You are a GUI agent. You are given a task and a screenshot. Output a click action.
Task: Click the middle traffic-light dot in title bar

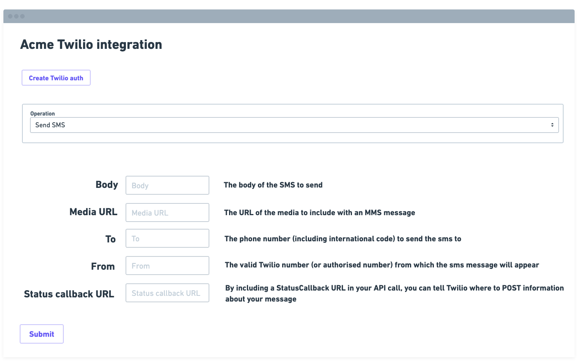point(17,16)
